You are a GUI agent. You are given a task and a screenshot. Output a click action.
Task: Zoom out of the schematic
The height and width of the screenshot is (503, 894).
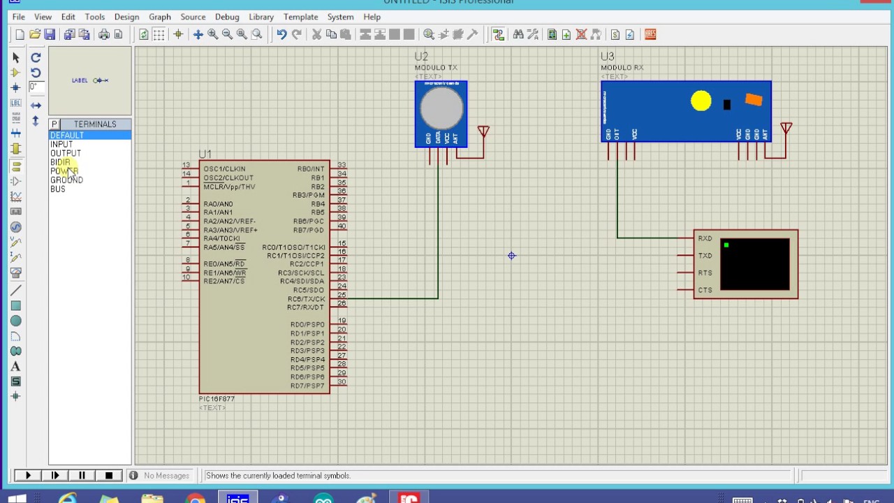[x=227, y=34]
